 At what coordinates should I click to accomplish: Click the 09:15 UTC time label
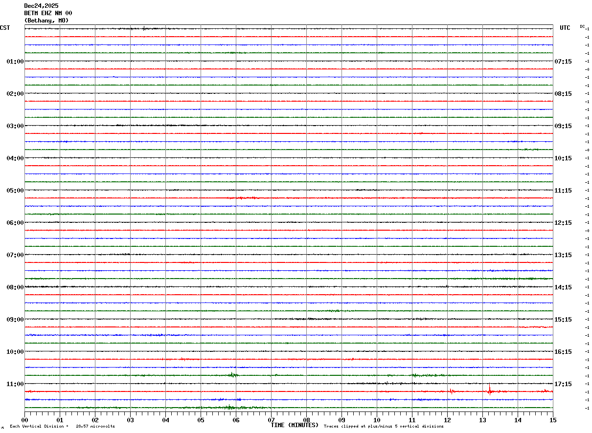click(x=563, y=126)
